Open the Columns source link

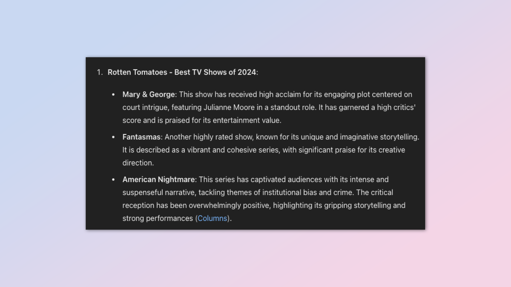click(x=212, y=218)
